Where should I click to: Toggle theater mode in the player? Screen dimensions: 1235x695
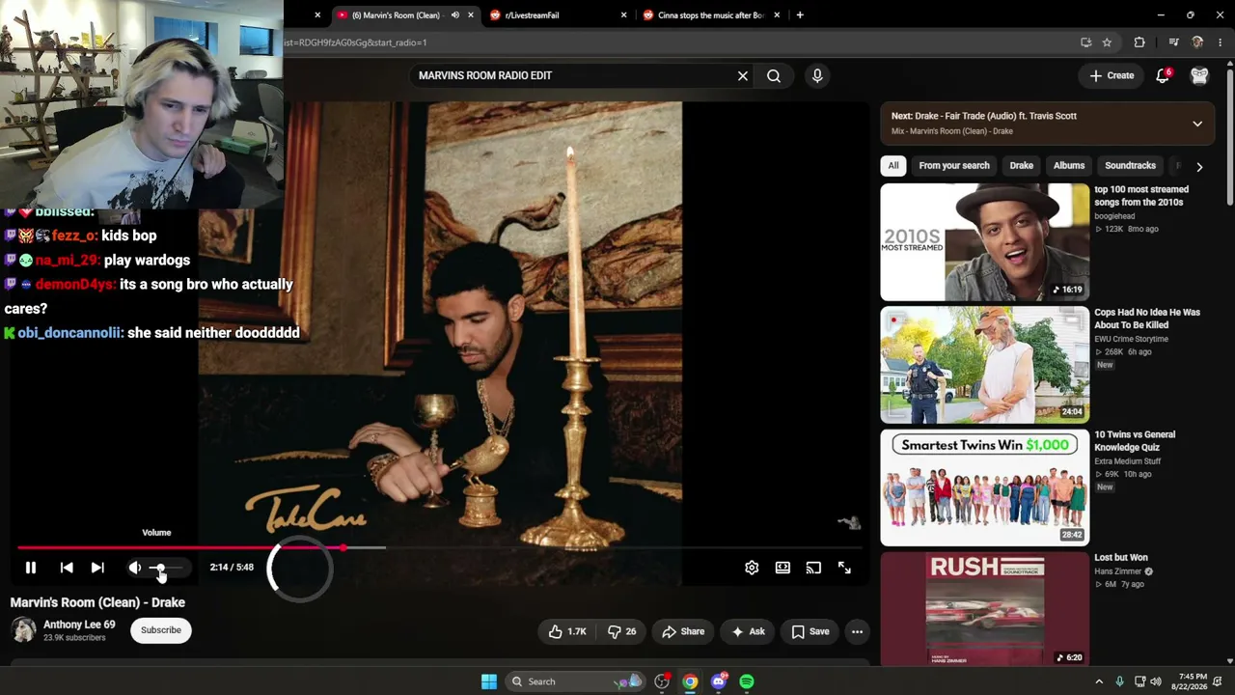pyautogui.click(x=782, y=568)
